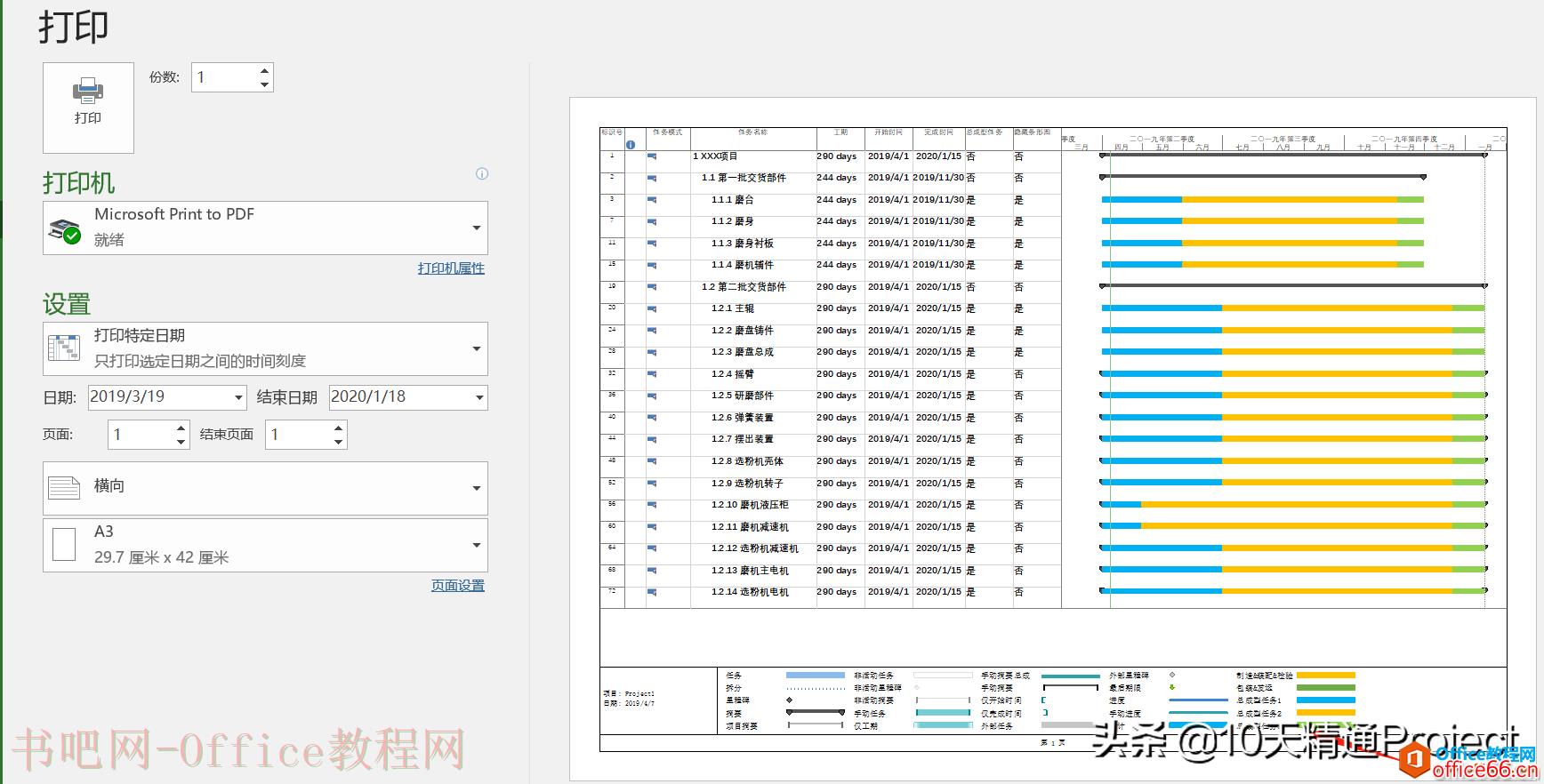Click task name '1.2.4 摇臂' in preview
Viewport: 1544px width, 784px height.
pos(733,374)
